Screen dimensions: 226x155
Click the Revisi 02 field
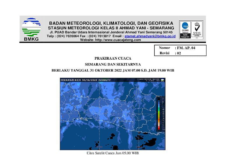[x=180, y=53]
